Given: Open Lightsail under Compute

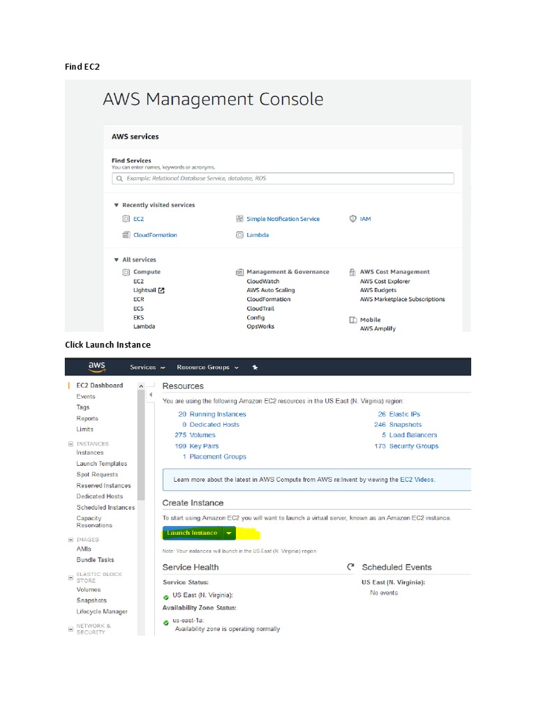Looking at the screenshot, I should [144, 290].
